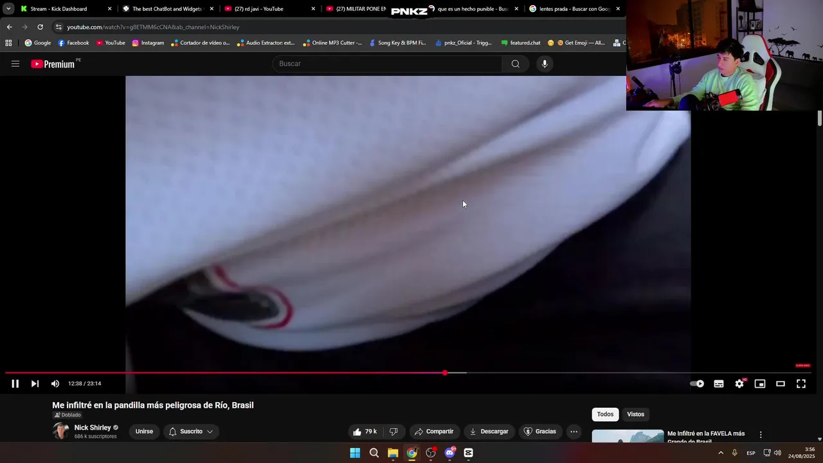Submit search with magnifier button
Screen dimensions: 823x463
515,64
